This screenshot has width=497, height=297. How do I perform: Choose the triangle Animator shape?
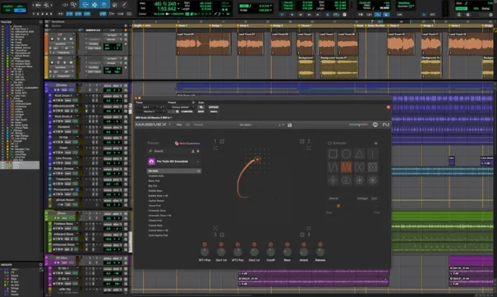point(359,154)
